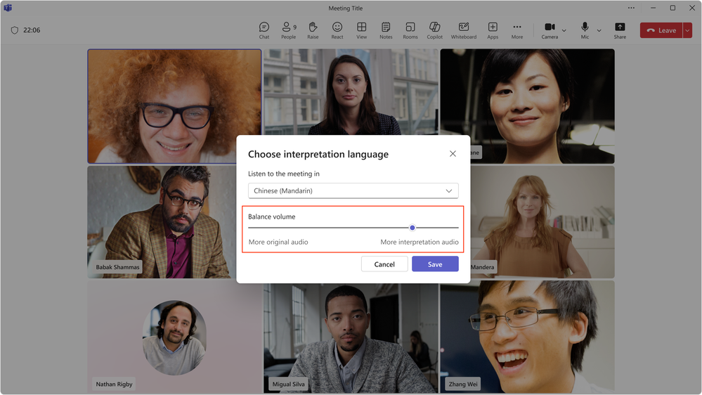Expand the Leave options arrow
The width and height of the screenshot is (702, 395).
(687, 30)
